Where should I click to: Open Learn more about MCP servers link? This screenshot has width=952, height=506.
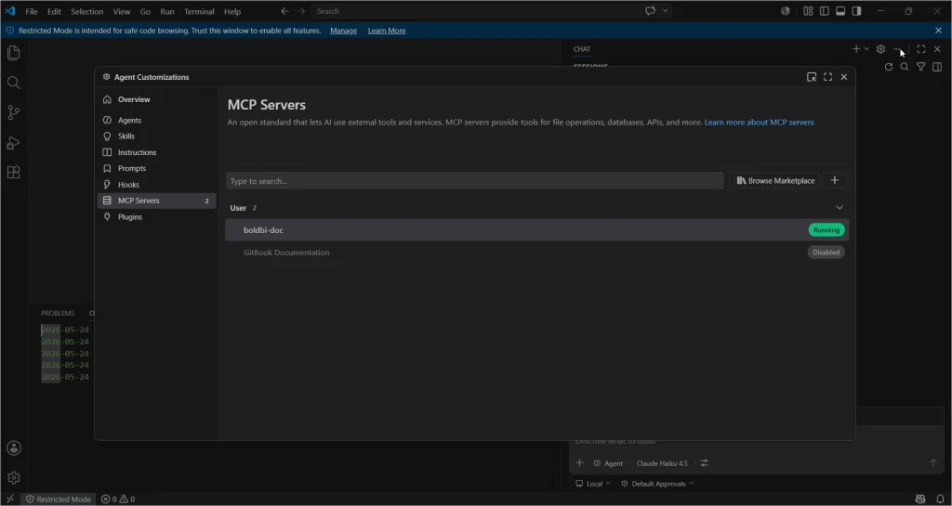click(x=759, y=123)
